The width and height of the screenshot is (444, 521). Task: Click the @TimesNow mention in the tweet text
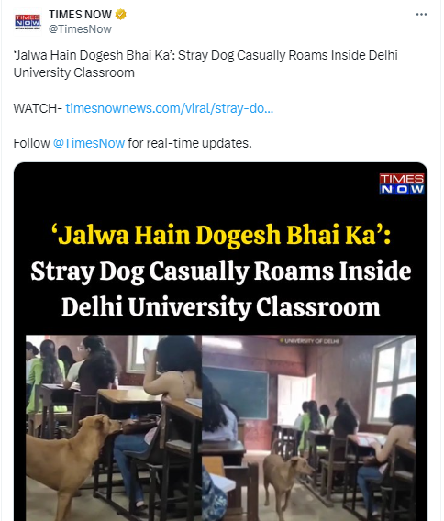[89, 143]
